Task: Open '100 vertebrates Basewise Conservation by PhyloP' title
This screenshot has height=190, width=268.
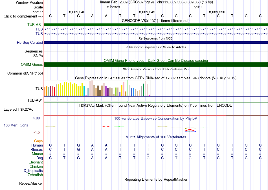Action: point(156,119)
